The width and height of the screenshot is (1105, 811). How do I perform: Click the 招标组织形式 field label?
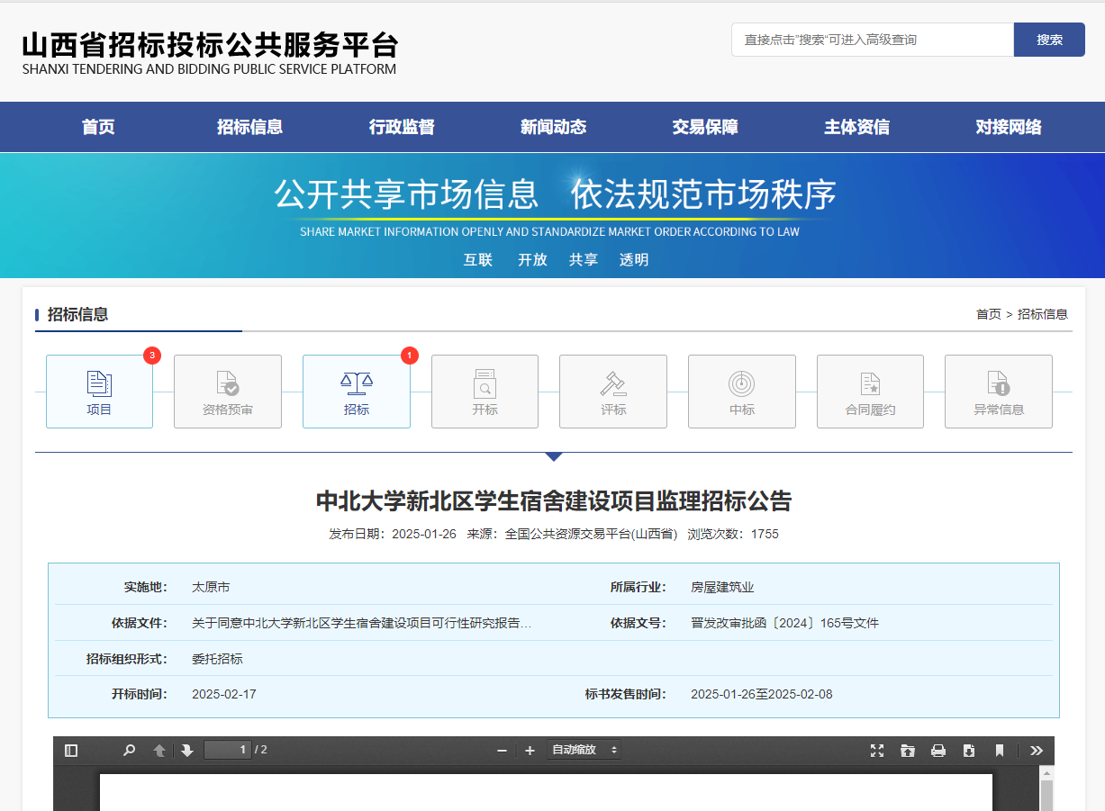[x=127, y=659]
